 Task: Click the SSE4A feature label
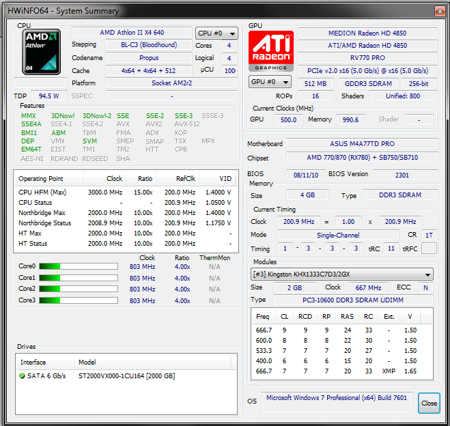click(x=31, y=124)
